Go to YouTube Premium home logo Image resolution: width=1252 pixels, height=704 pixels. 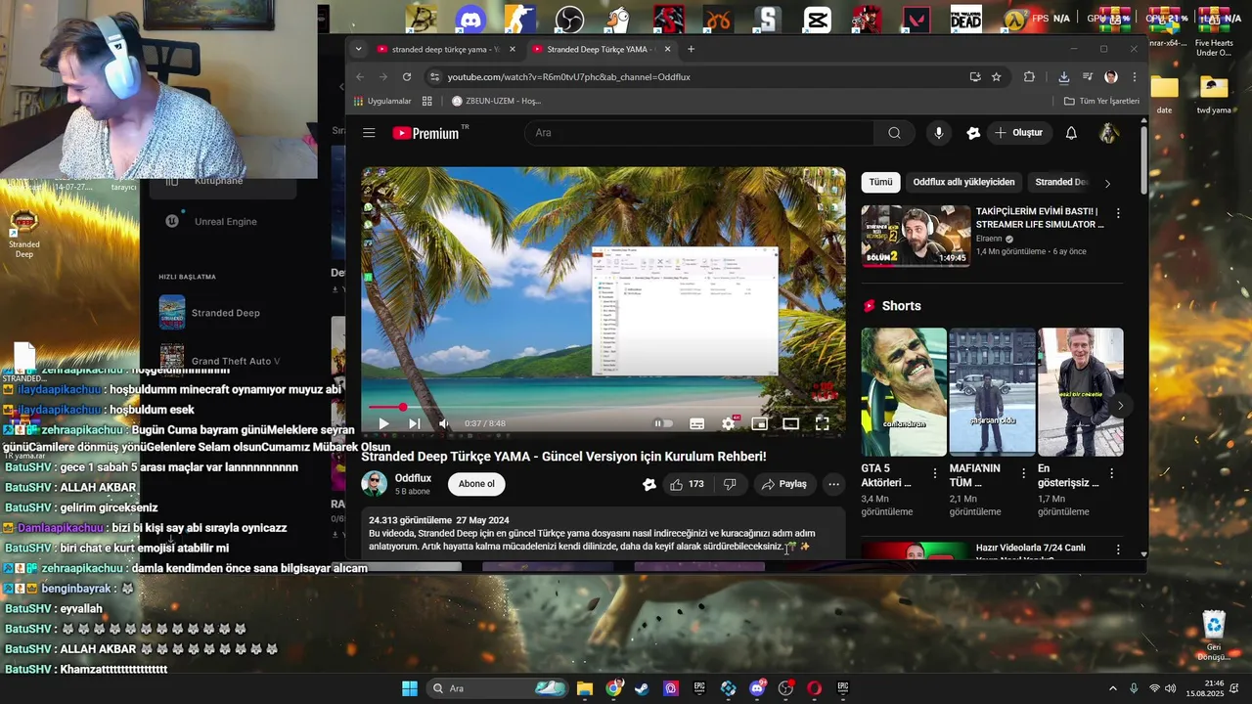(426, 133)
